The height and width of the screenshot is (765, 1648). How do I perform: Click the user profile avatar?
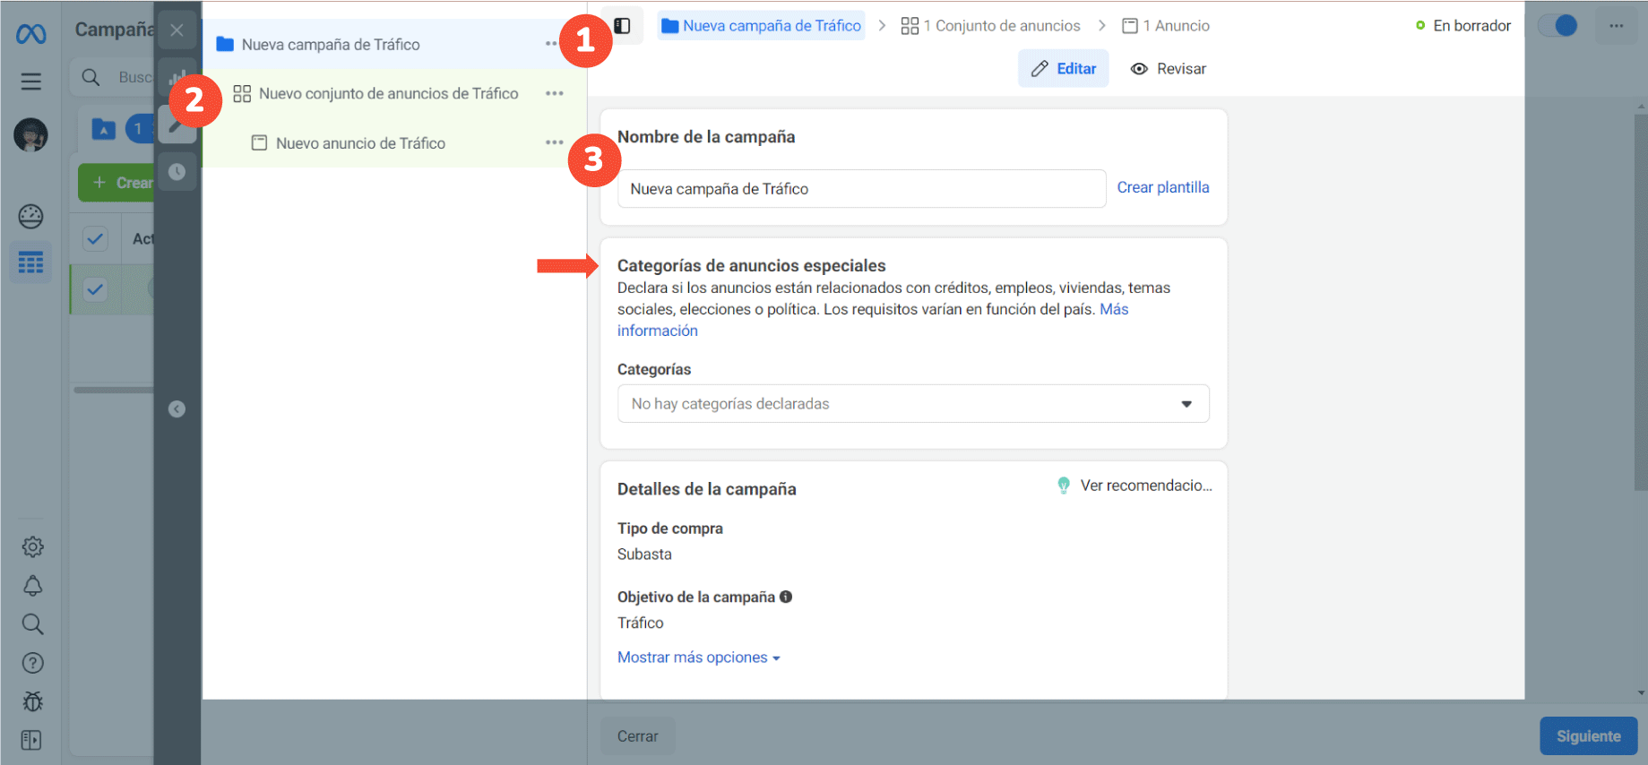pos(31,134)
